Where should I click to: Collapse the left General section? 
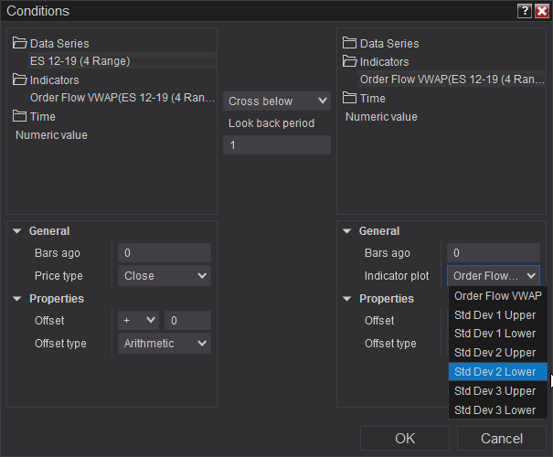17,231
